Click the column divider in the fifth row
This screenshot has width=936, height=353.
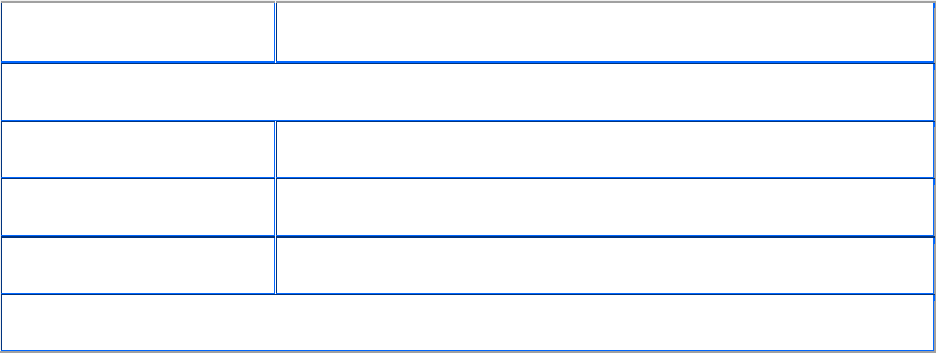(275, 264)
